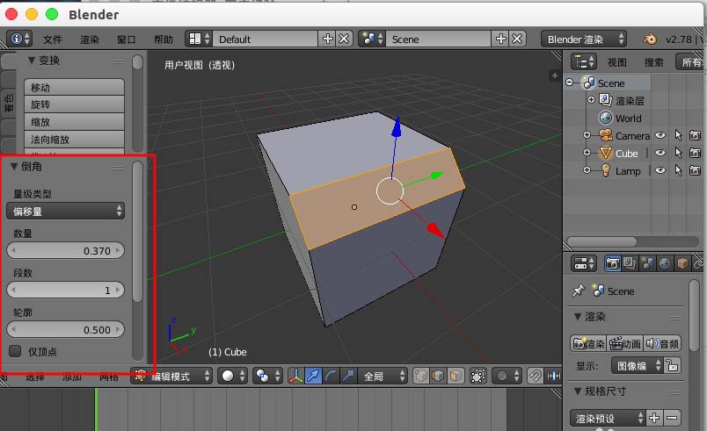Image resolution: width=707 pixels, height=431 pixels.
Task: Click the Lamp bulb icon in outliner
Action: pyautogui.click(x=606, y=170)
